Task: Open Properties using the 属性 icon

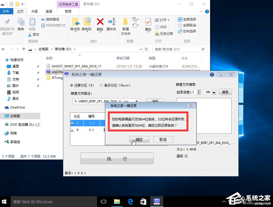Action: 148,23
